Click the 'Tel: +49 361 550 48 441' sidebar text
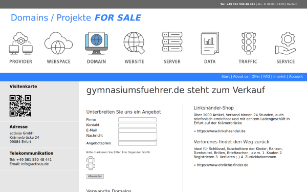The height and width of the screenshot is (192, 307). [x=31, y=160]
